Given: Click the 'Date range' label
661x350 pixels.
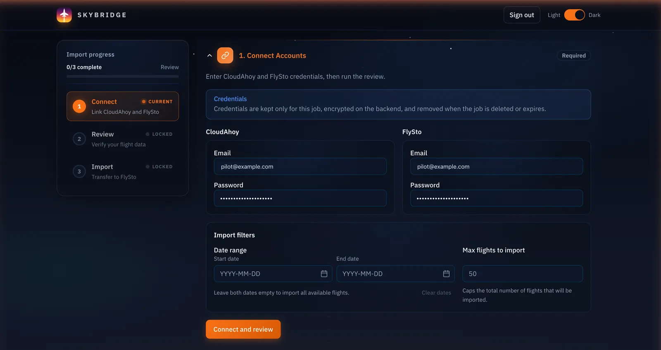Looking at the screenshot, I should 230,250.
